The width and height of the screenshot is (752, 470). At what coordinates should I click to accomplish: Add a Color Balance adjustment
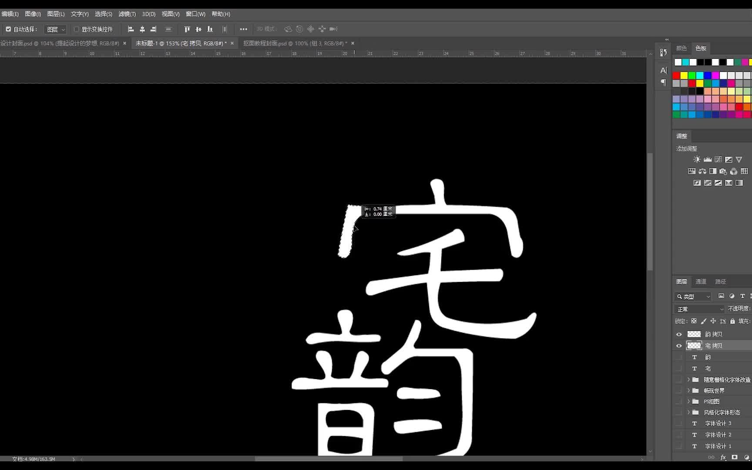pos(702,171)
